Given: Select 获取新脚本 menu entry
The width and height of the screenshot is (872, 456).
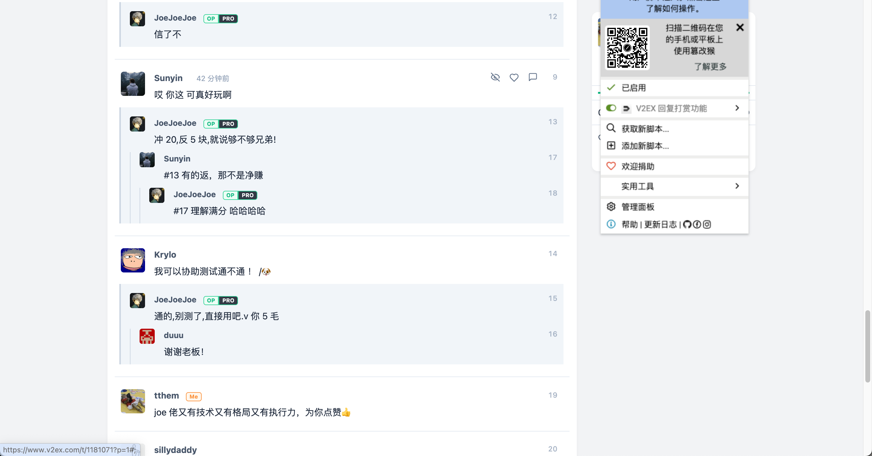Looking at the screenshot, I should (645, 129).
